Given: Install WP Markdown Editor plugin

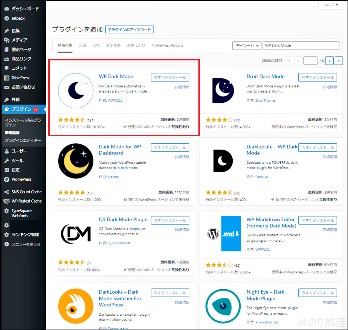Looking at the screenshot, I should pos(318,220).
